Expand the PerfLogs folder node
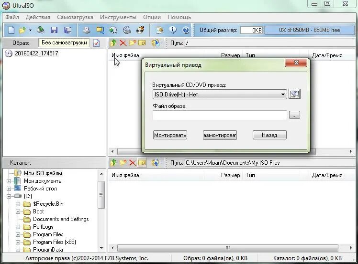 [18, 227]
